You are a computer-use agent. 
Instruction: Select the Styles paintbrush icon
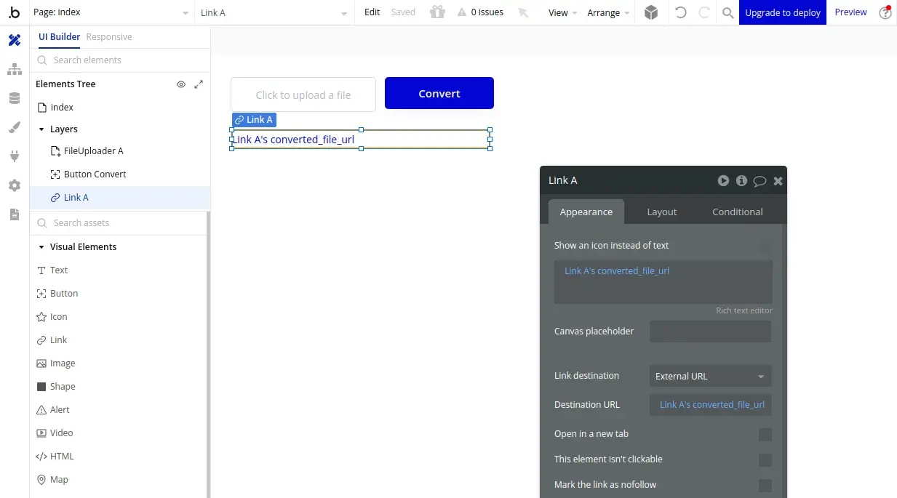click(x=14, y=127)
